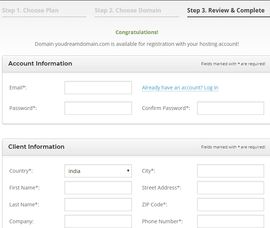270x228 pixels.
Task: Select the Last Name text box
Action: pyautogui.click(x=98, y=205)
